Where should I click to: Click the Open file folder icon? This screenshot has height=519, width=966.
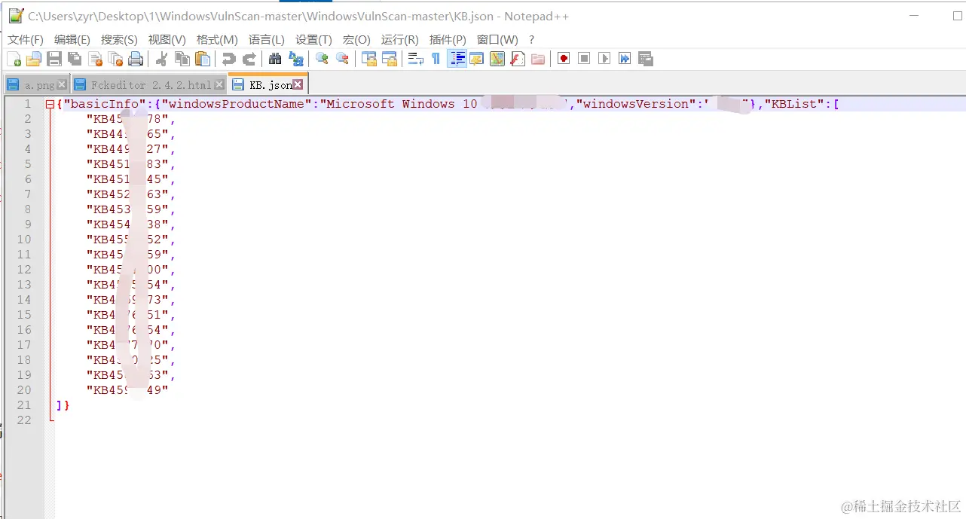pyautogui.click(x=34, y=59)
